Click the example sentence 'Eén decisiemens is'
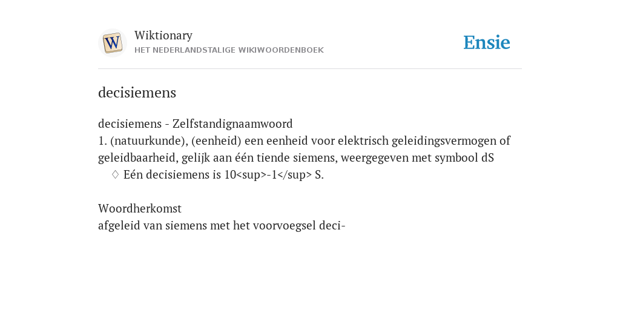Screen dimensions: 620x310 click(x=172, y=175)
